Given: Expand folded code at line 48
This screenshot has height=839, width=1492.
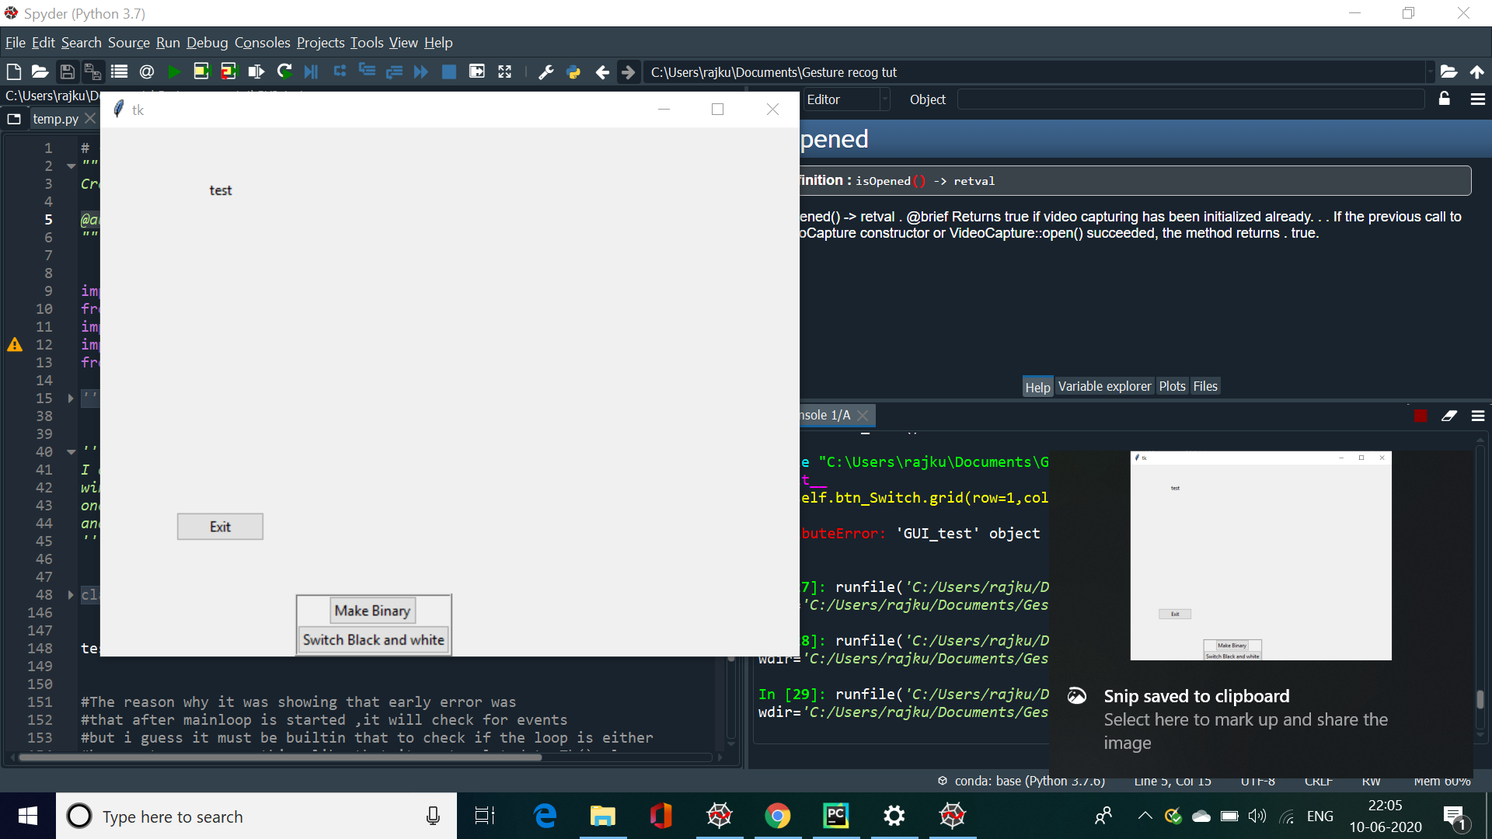Looking at the screenshot, I should (71, 595).
